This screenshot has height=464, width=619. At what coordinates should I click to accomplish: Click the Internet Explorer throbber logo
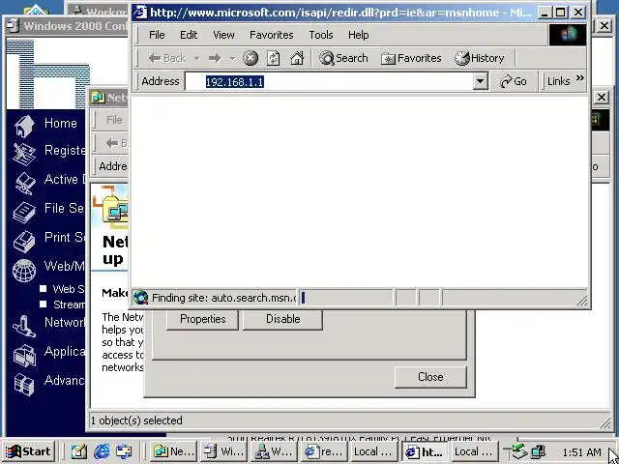click(568, 35)
